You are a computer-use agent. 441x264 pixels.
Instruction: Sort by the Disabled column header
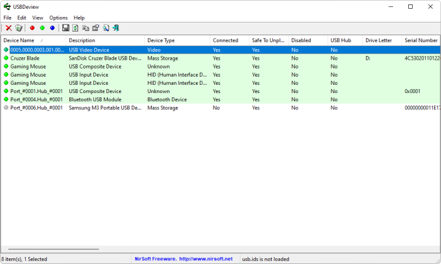tap(308, 40)
